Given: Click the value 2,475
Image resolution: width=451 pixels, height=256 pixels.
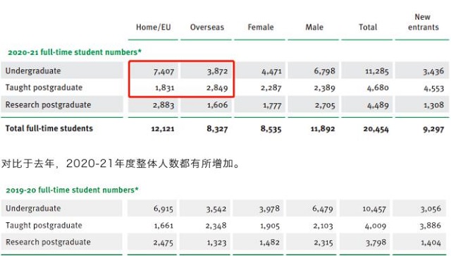Looking at the screenshot, I should pyautogui.click(x=163, y=243).
